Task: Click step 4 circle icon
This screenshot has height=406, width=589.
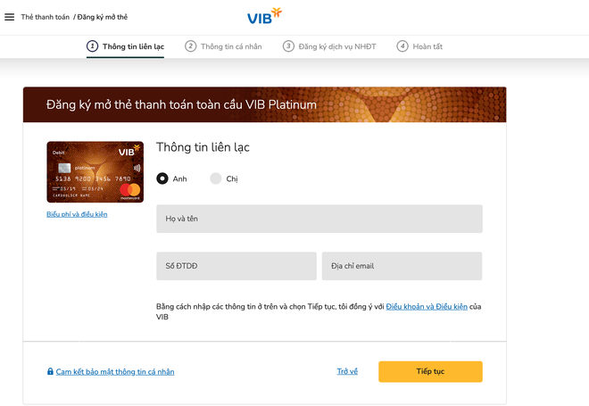Action: tap(402, 46)
